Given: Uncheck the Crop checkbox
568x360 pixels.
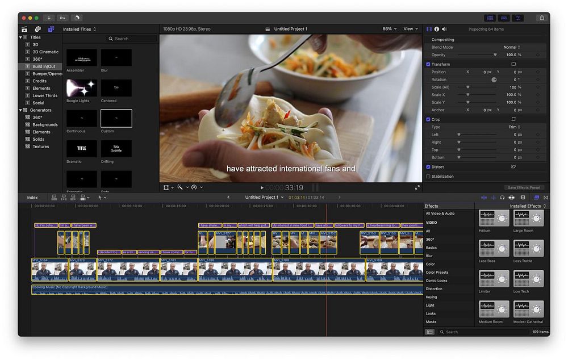Looking at the screenshot, I should coord(428,119).
